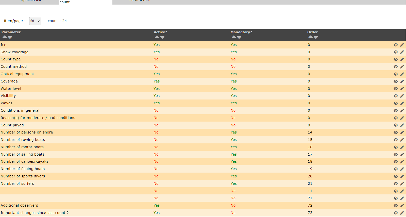Click the pencil icon for Water level
This screenshot has height=217, width=406.
[x=402, y=89]
